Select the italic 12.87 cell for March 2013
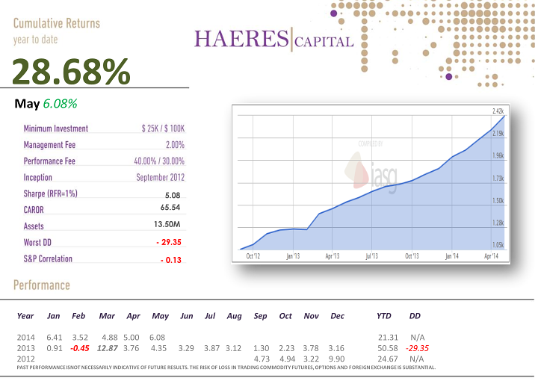The width and height of the screenshot is (535, 381). point(108,348)
